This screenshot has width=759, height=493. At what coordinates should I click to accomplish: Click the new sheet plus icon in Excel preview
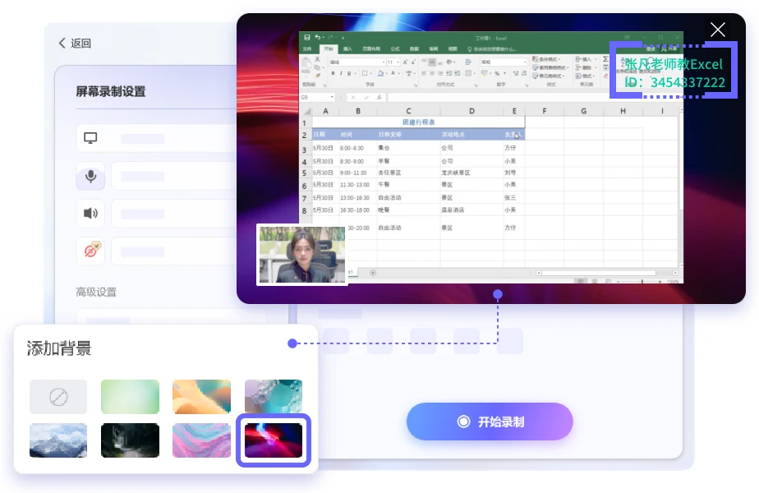pos(373,273)
